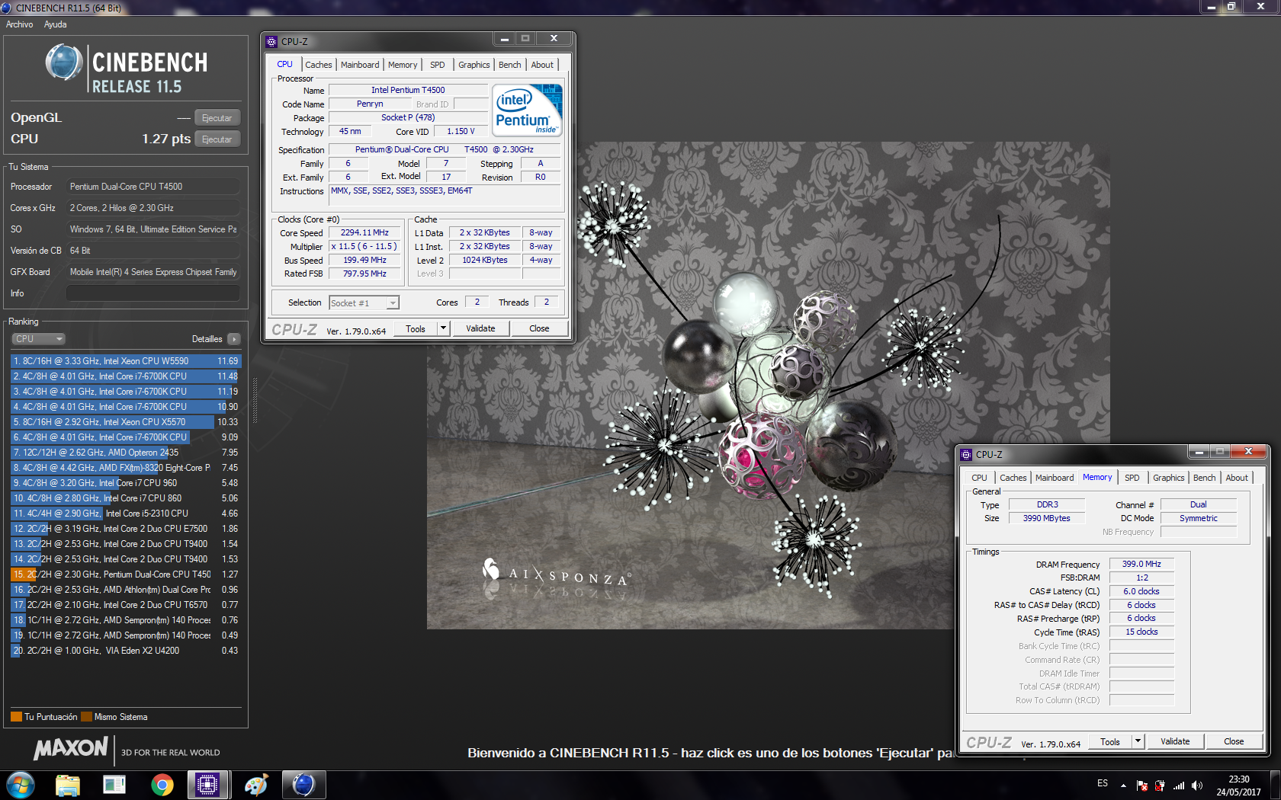Click the CPU-Z title bar icon on the top window
This screenshot has width=1281, height=800.
pyautogui.click(x=271, y=42)
